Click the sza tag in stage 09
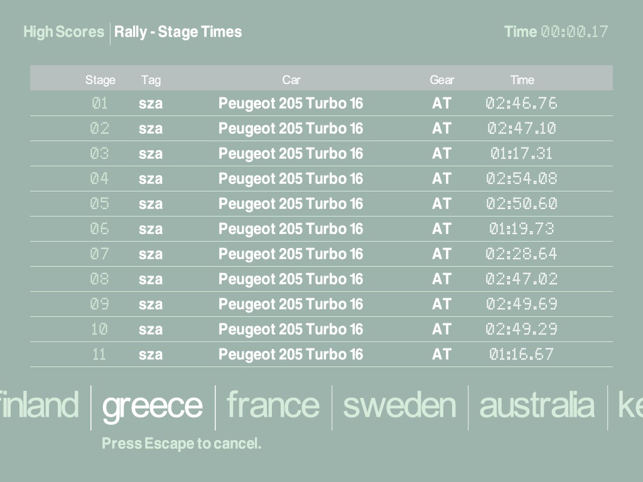 point(151,304)
